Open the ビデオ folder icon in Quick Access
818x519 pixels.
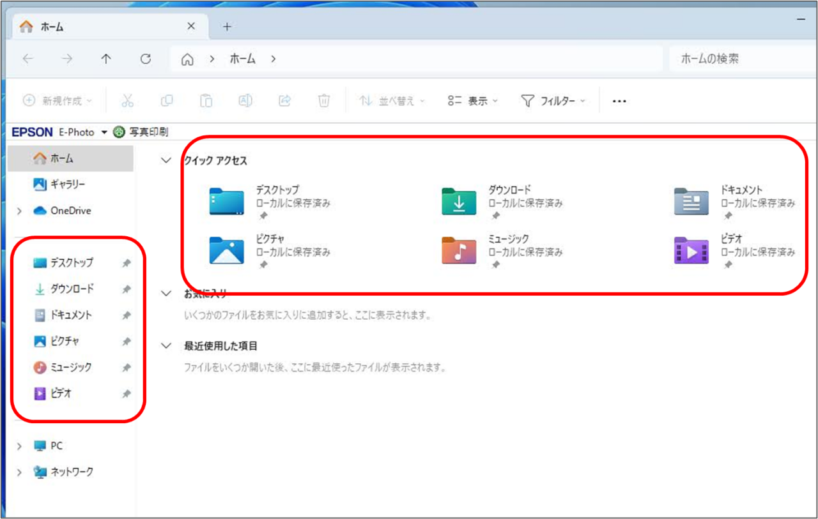pos(691,250)
